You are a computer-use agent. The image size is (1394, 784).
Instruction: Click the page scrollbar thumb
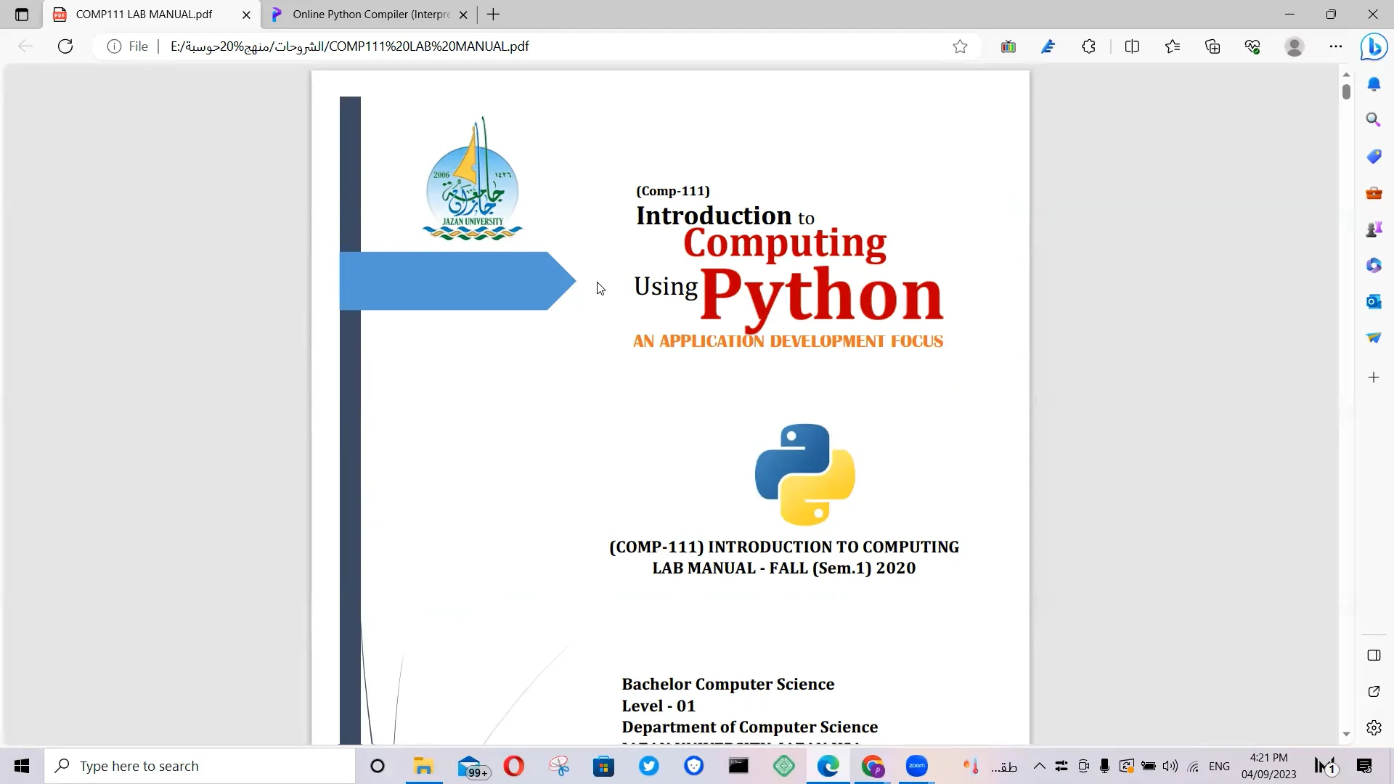pyautogui.click(x=1347, y=92)
